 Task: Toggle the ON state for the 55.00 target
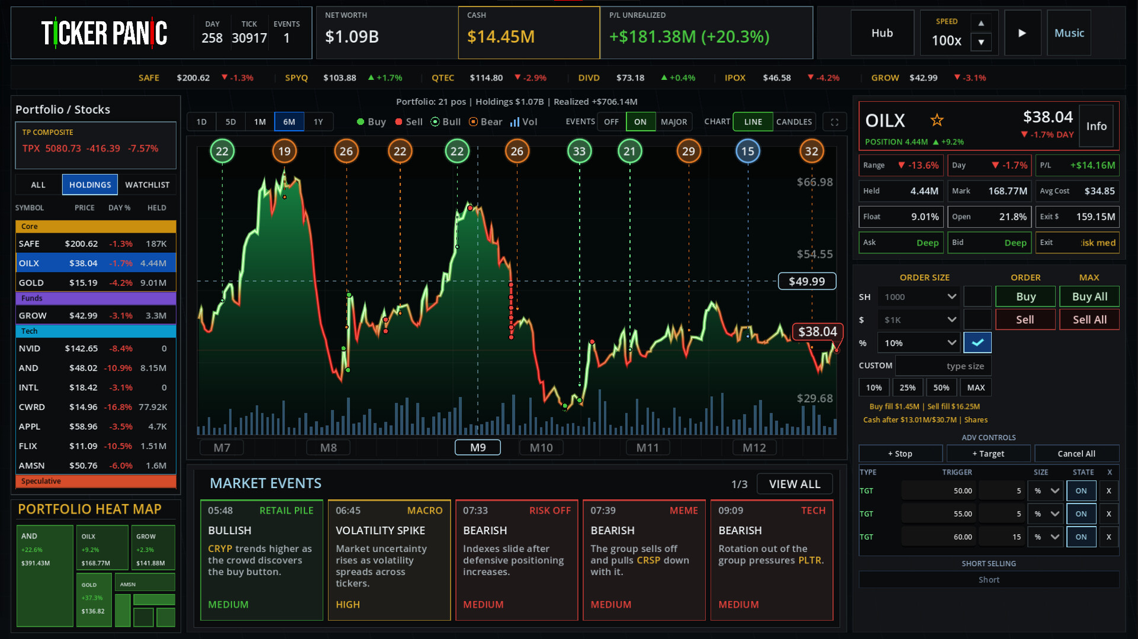coord(1081,514)
